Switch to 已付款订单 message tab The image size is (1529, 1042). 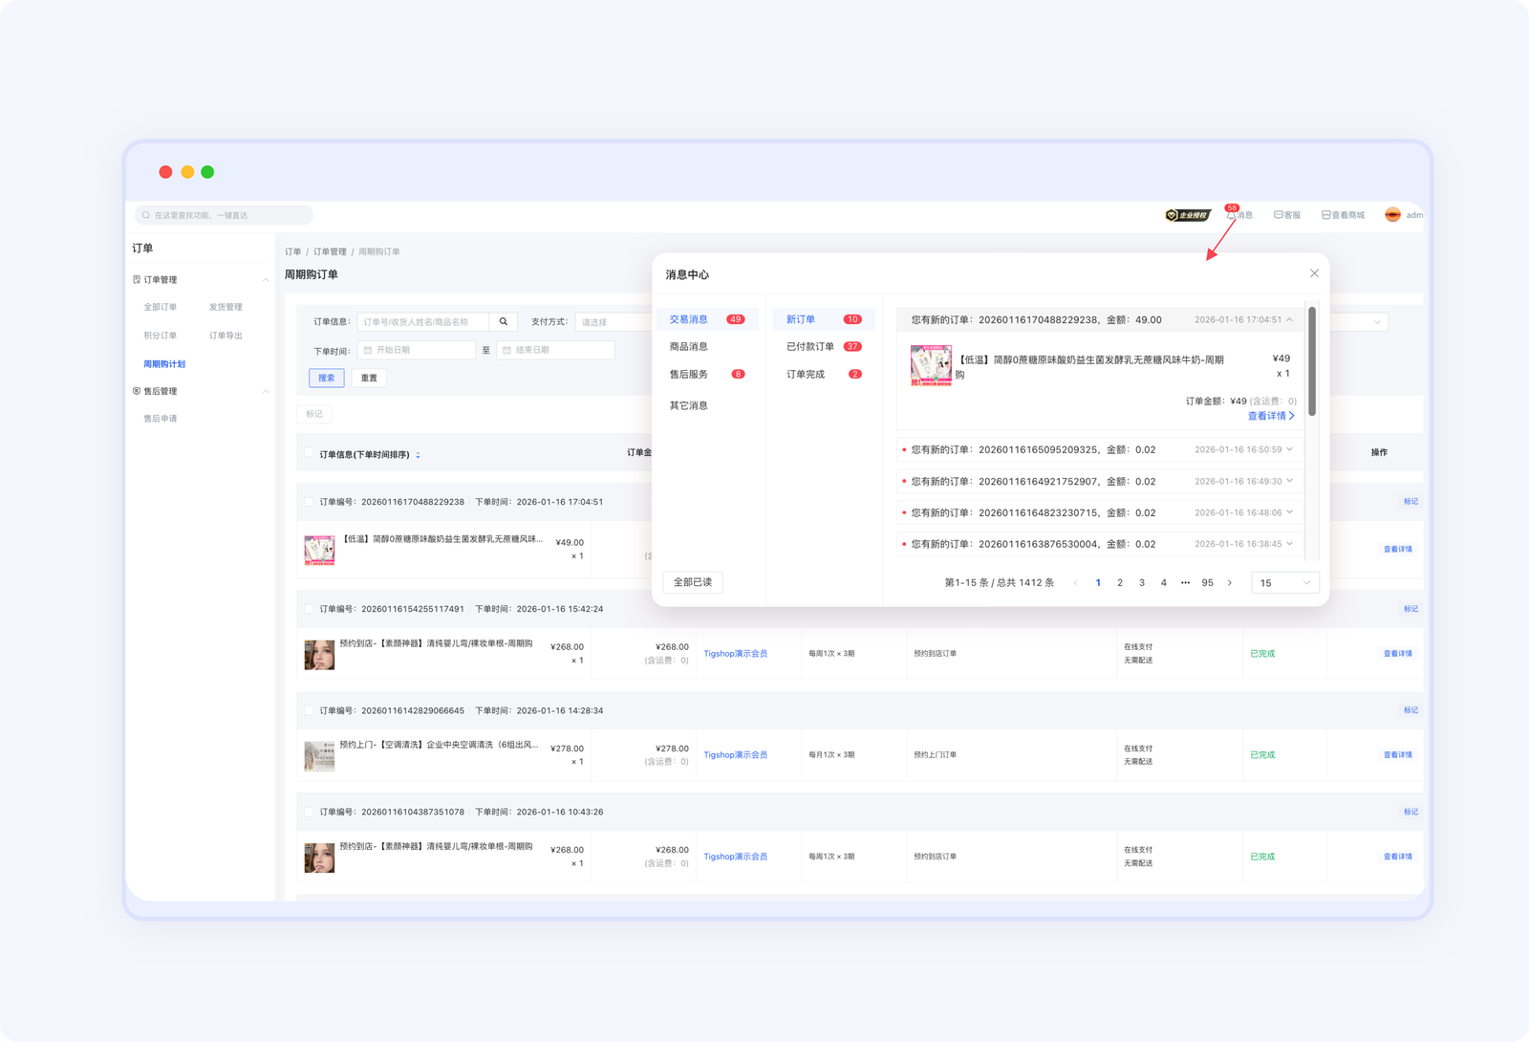pos(810,347)
